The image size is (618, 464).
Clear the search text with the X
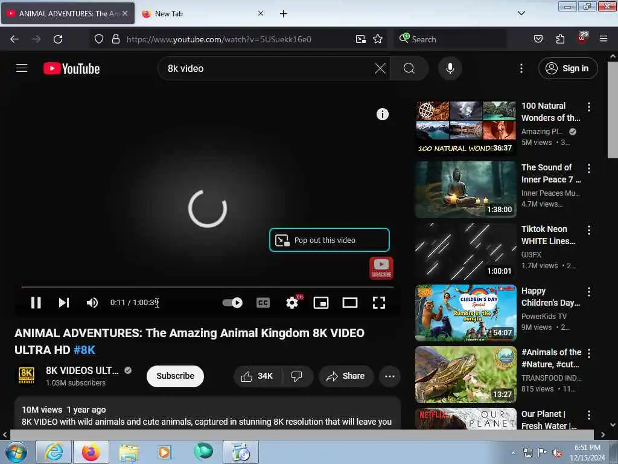coord(380,69)
